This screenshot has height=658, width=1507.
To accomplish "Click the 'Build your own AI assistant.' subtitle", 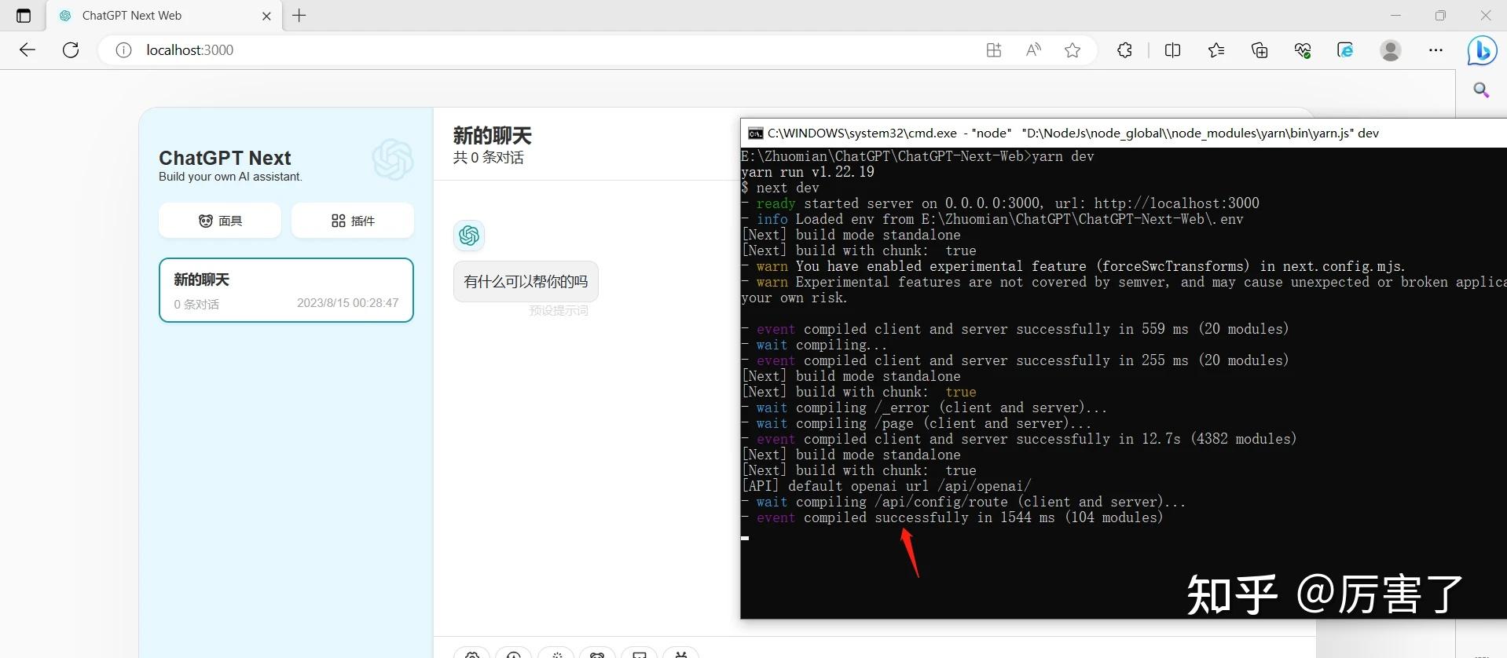I will pos(230,177).
